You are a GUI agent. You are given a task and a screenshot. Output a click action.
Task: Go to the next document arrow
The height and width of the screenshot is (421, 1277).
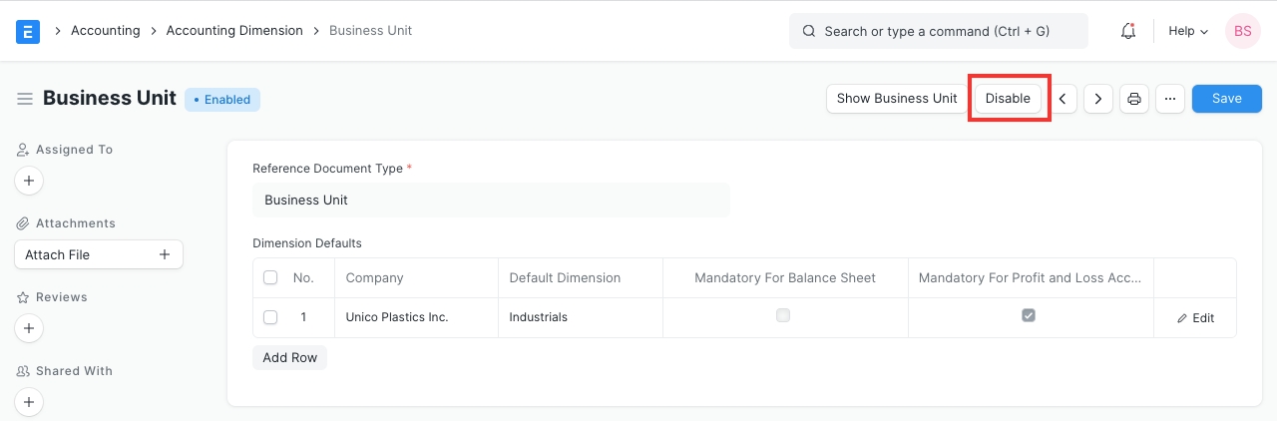click(1098, 99)
